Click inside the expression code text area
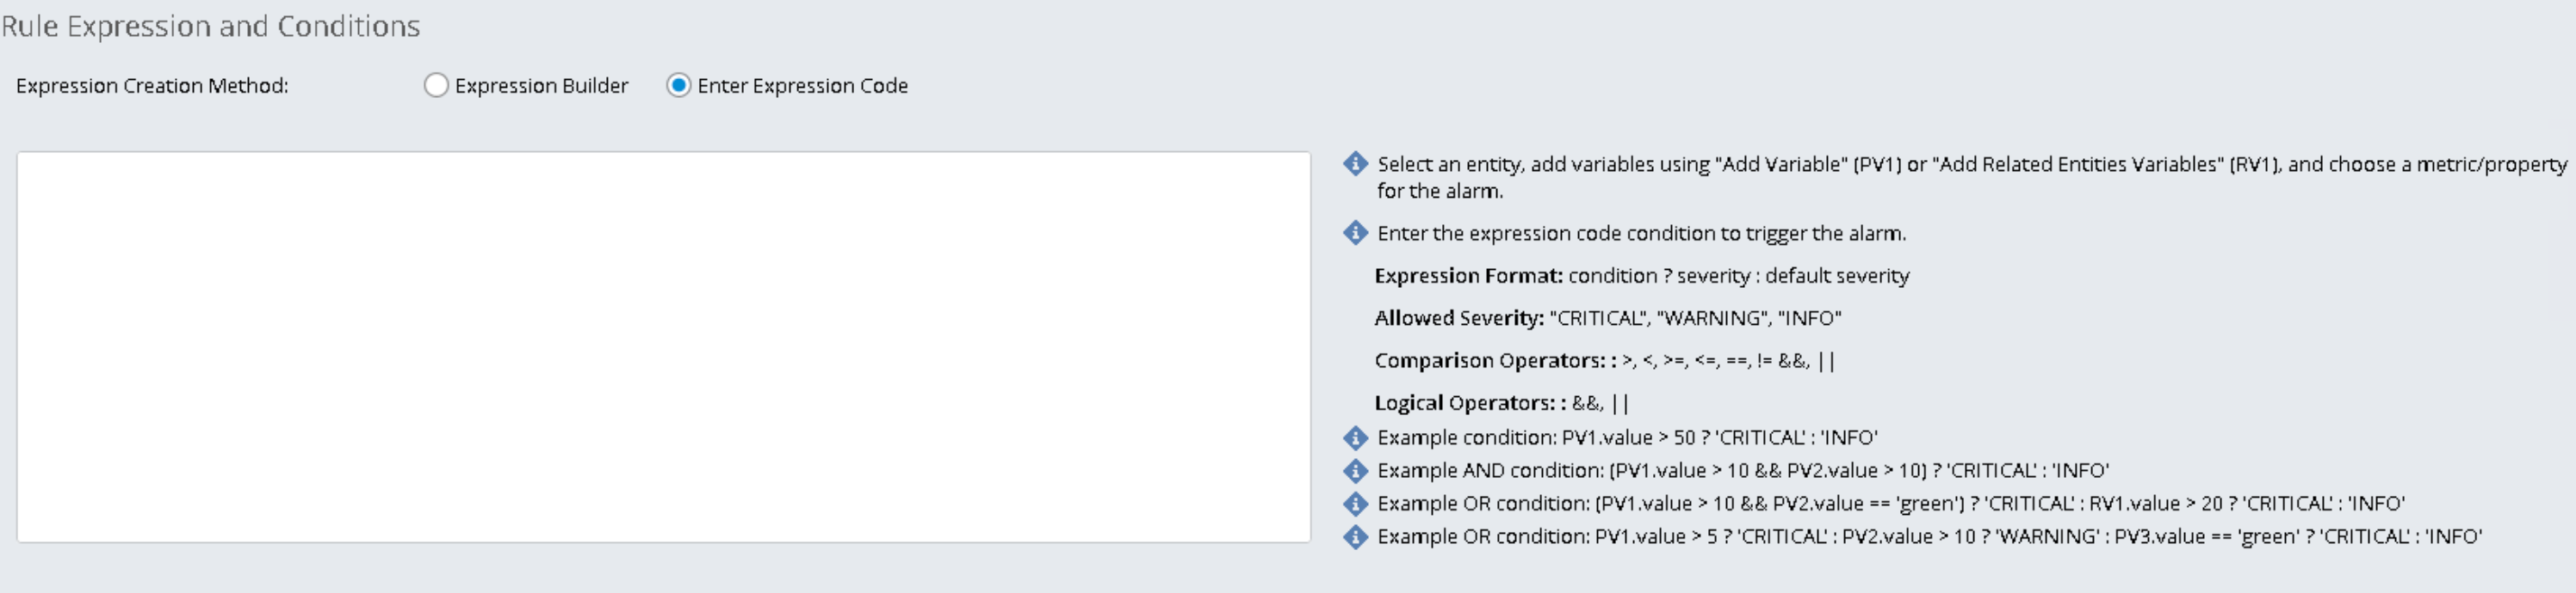 pos(662,346)
